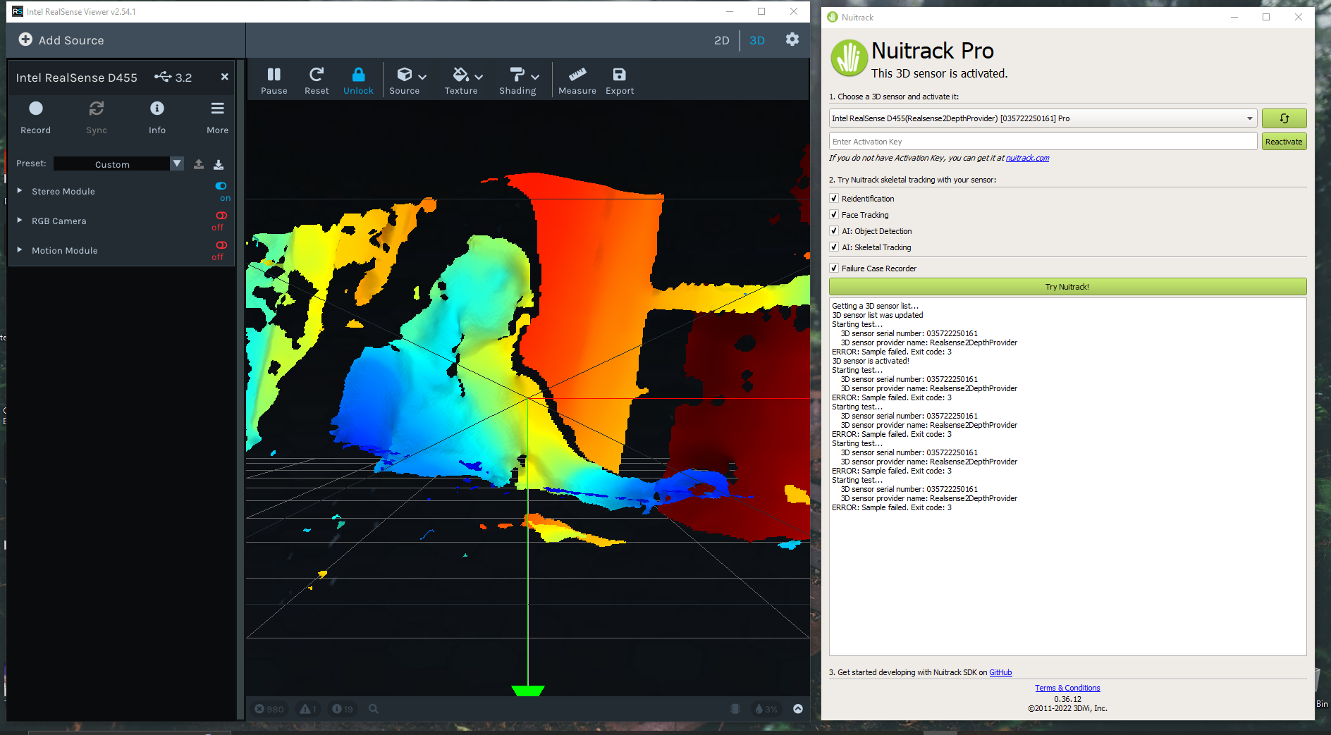Image resolution: width=1331 pixels, height=735 pixels.
Task: Open the nuitrack.com link
Action: [1027, 158]
